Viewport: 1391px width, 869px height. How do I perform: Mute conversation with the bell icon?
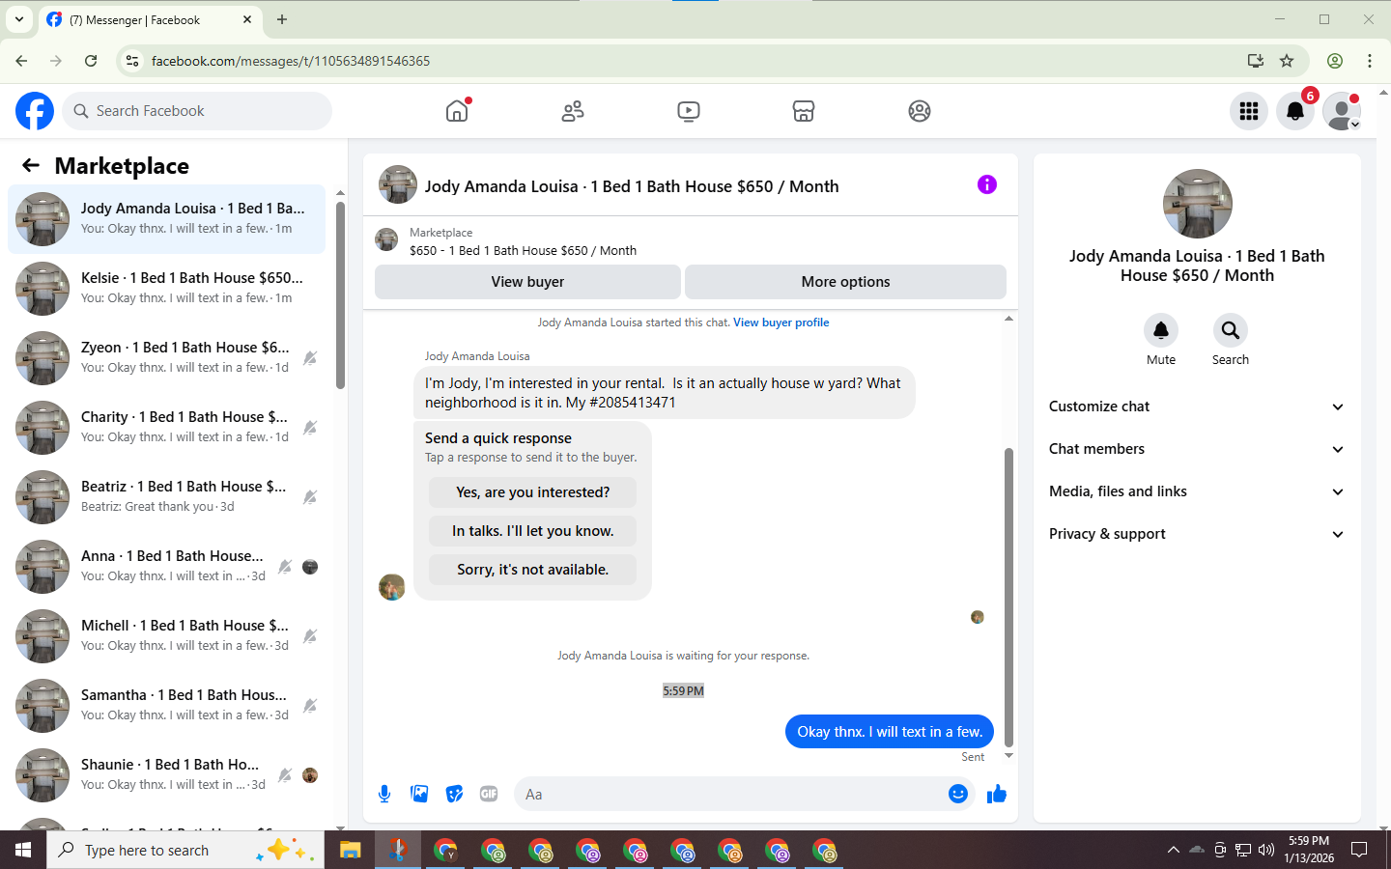click(x=1161, y=330)
